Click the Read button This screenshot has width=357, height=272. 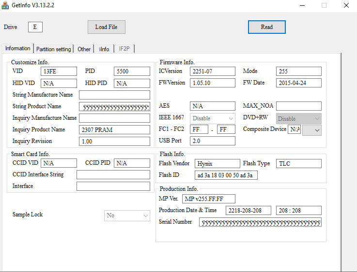click(x=266, y=27)
